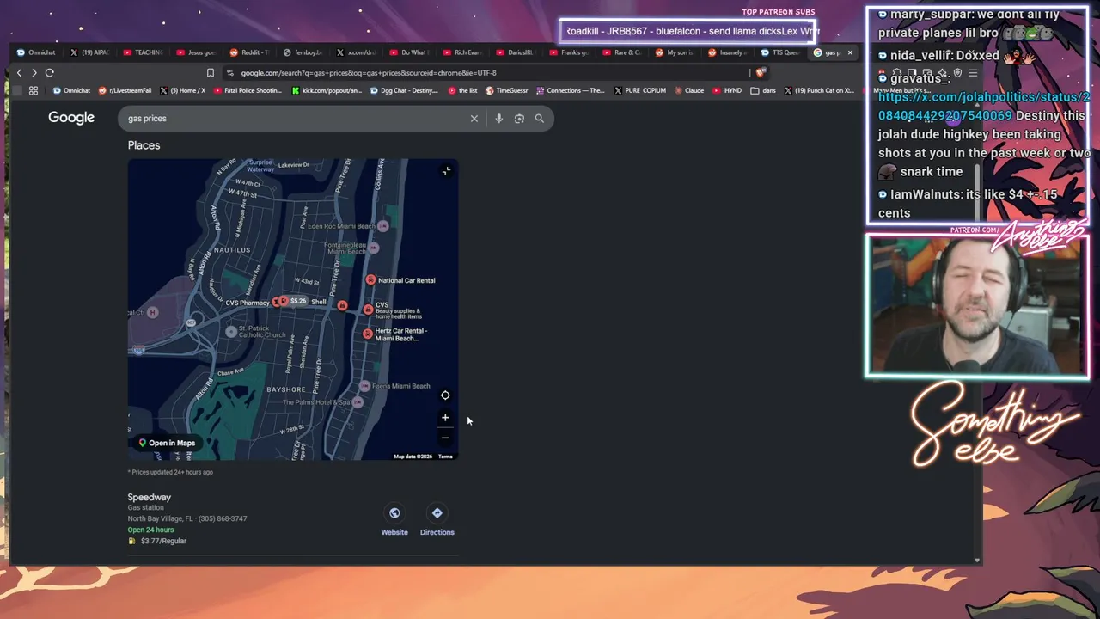The height and width of the screenshot is (619, 1100).
Task: Click the browser address bar URL
Action: click(369, 73)
